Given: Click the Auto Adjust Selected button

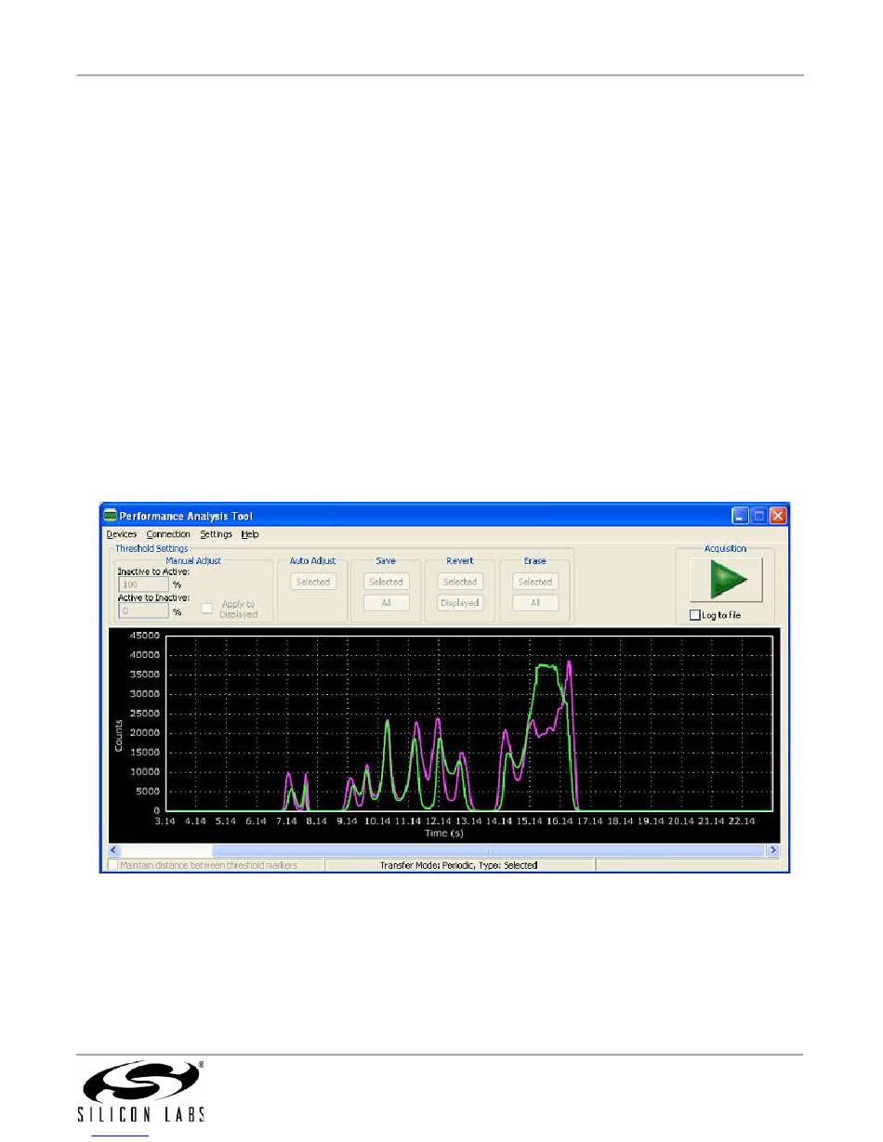Looking at the screenshot, I should pos(313,582).
